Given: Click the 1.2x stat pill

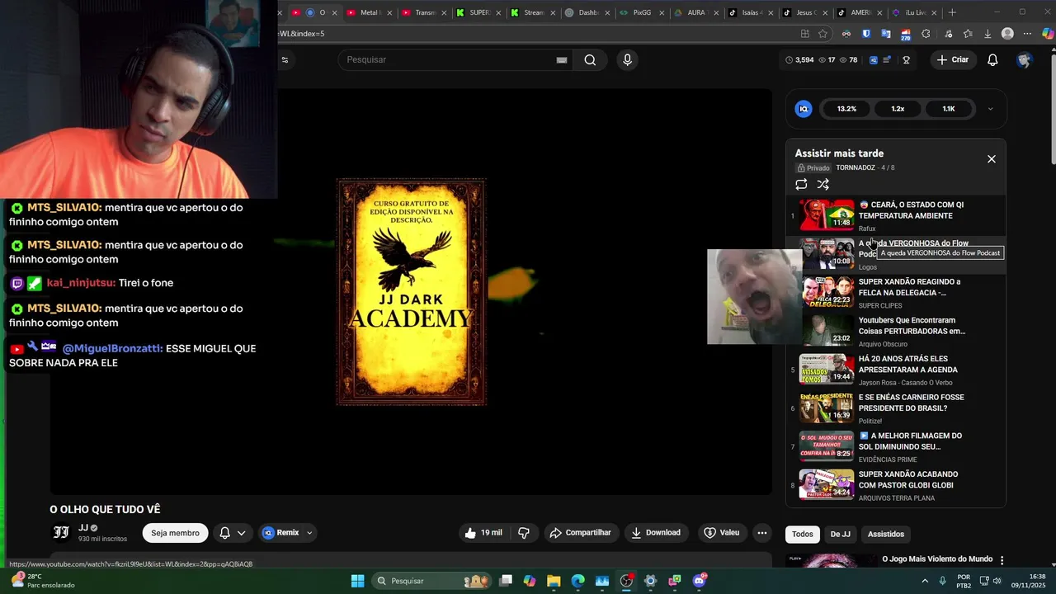Looking at the screenshot, I should coord(898,109).
